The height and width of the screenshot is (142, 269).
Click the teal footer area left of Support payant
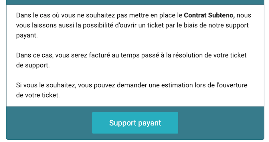pos(49,123)
